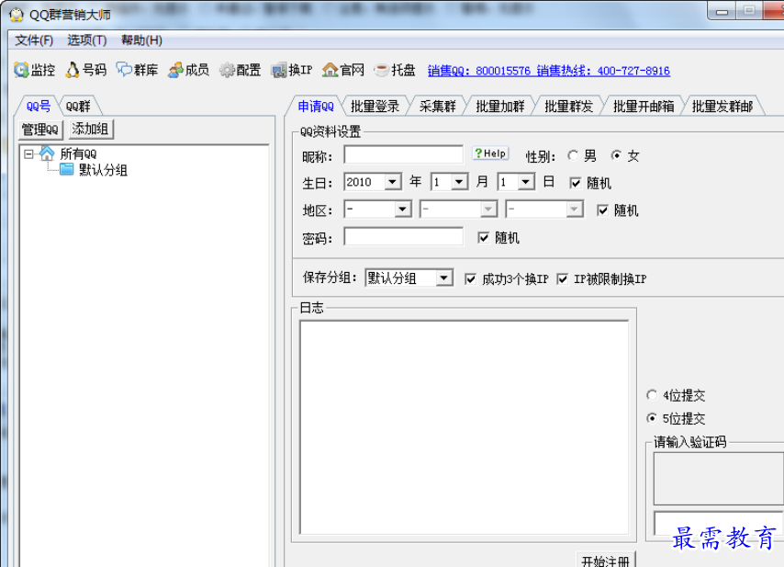Switch to the QQ号 left tab

[x=39, y=107]
